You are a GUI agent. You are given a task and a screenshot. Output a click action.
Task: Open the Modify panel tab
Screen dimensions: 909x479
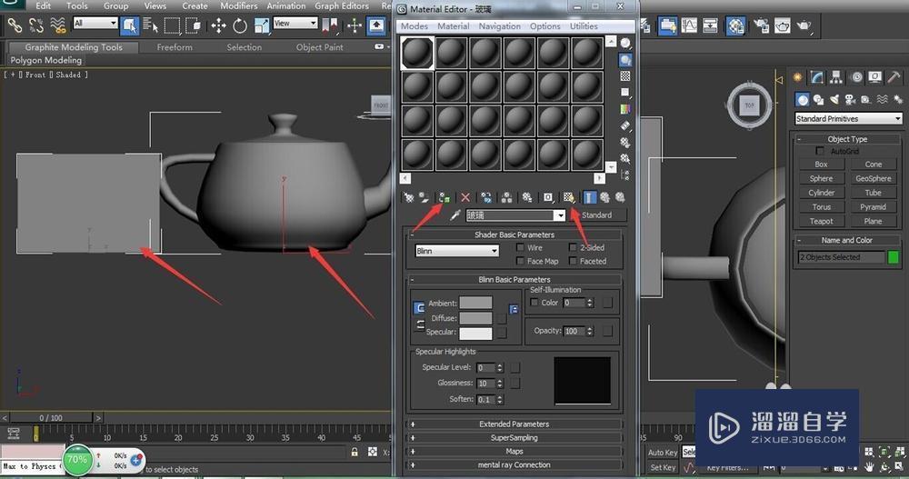tap(817, 77)
